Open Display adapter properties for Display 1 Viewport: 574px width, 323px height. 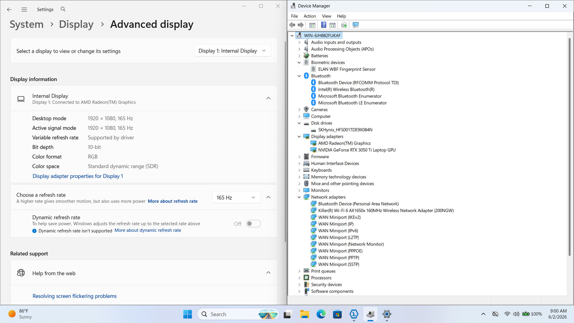tap(78, 176)
